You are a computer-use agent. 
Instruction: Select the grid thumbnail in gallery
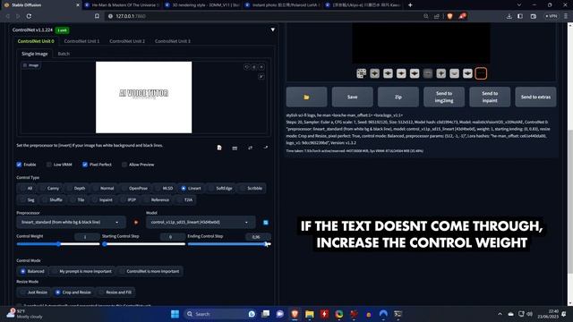(x=362, y=73)
